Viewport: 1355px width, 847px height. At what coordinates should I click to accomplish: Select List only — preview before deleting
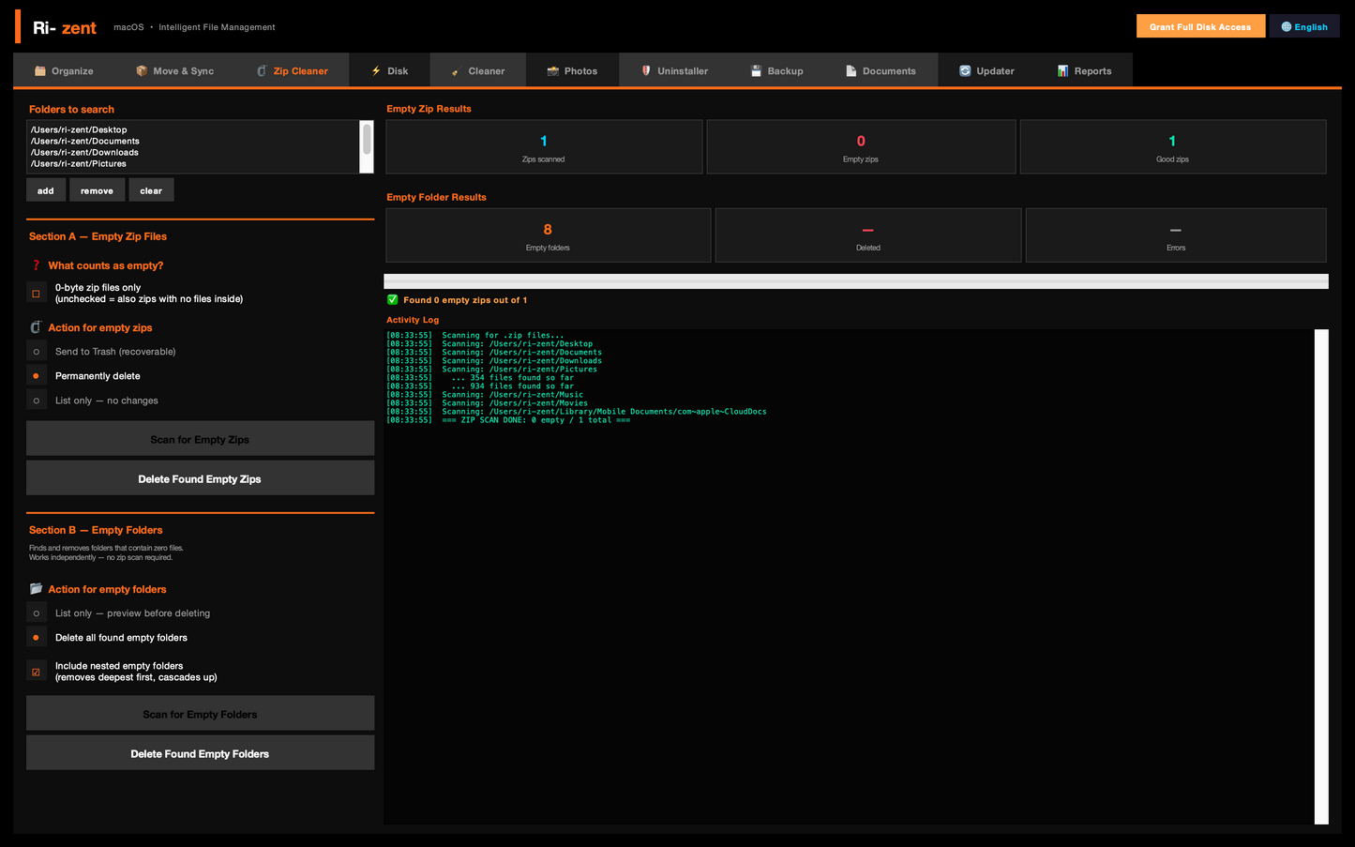[x=36, y=613]
